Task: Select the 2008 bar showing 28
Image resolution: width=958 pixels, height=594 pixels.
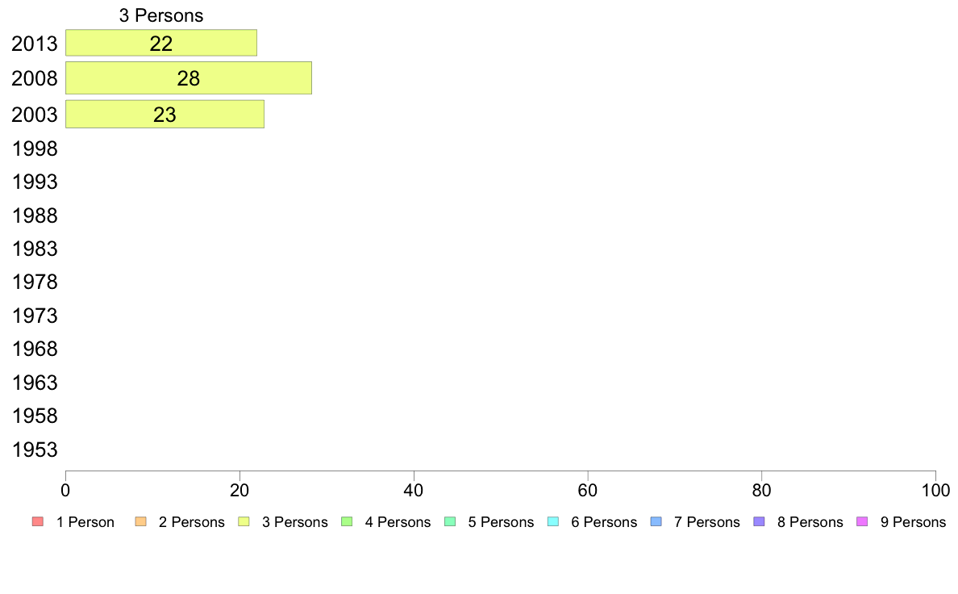Action: [x=189, y=77]
